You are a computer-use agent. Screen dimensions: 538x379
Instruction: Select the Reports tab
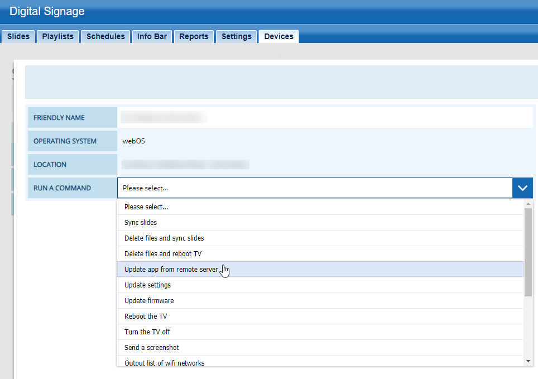[x=194, y=36]
